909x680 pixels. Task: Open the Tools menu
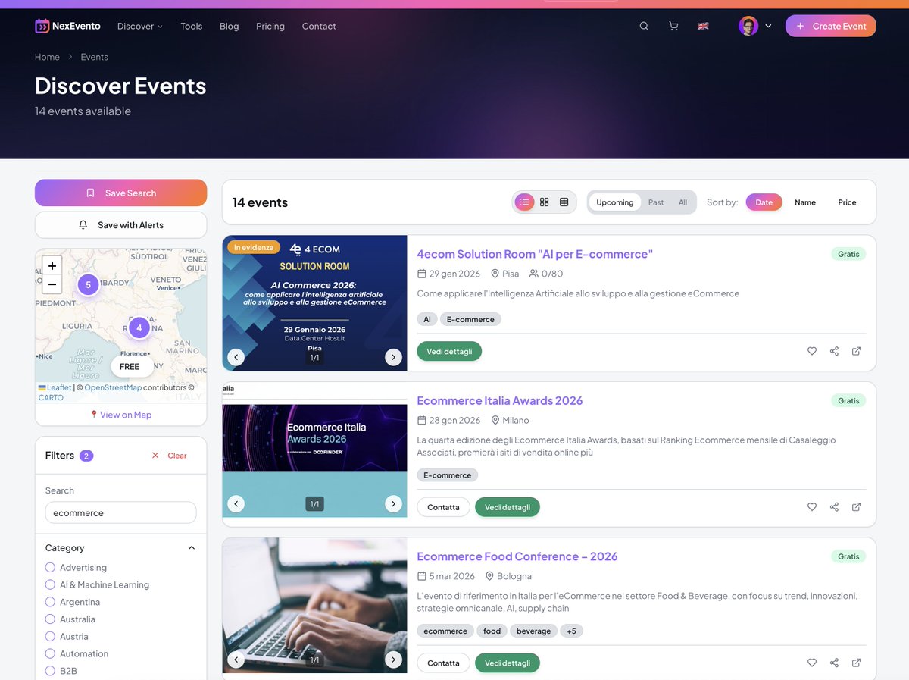(x=192, y=26)
